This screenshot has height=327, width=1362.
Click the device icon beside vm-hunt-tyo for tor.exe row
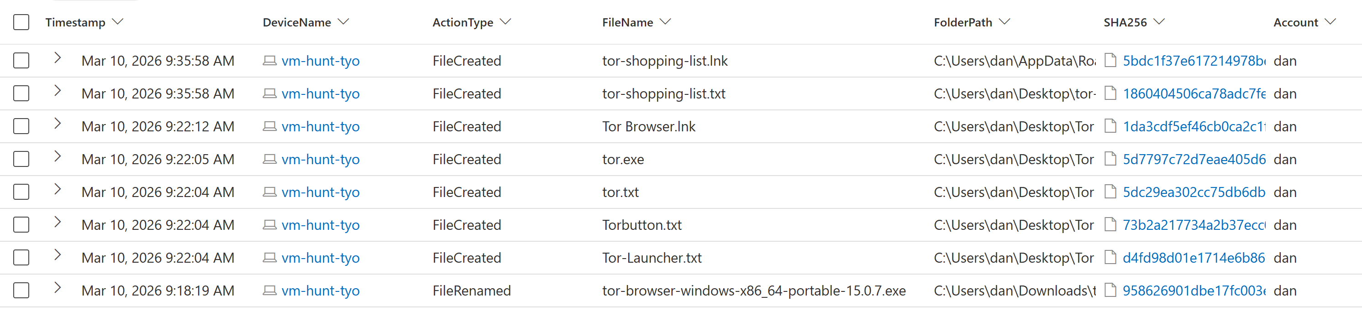pos(270,159)
